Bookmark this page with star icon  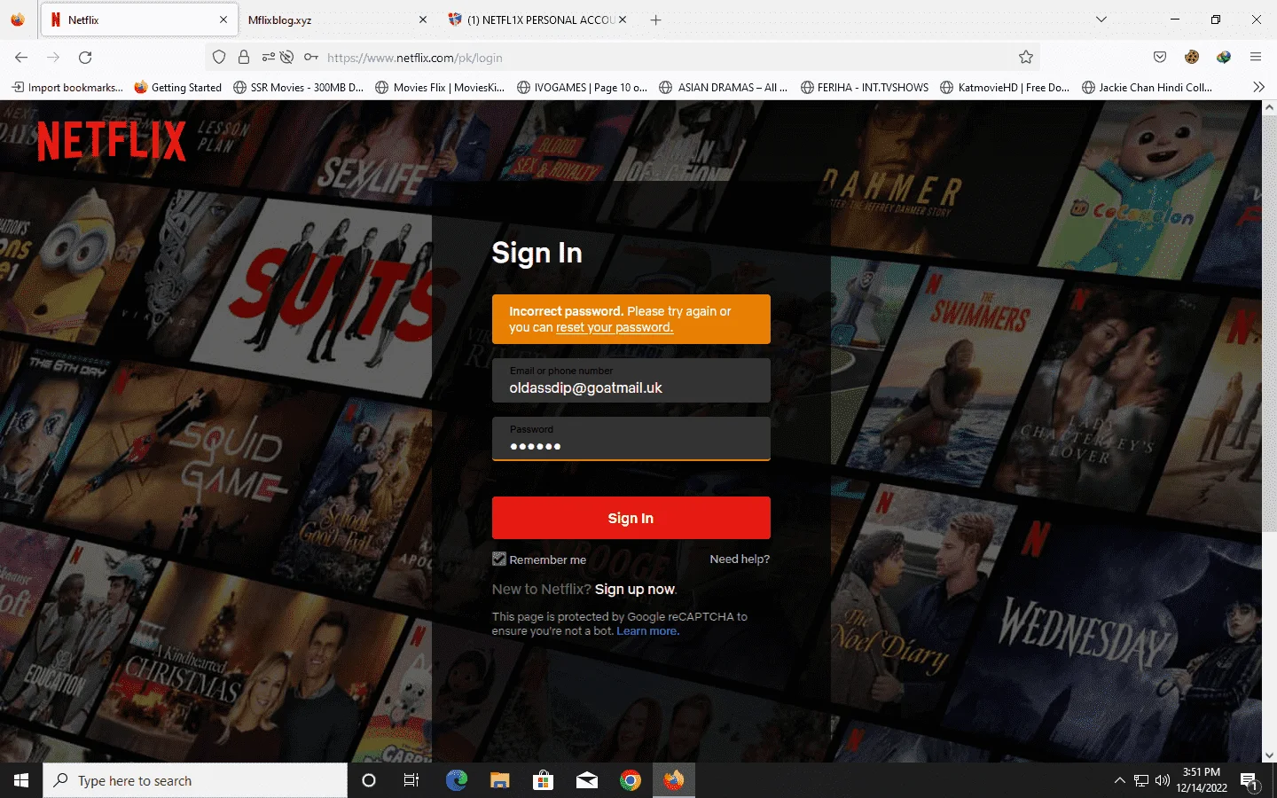[1026, 58]
